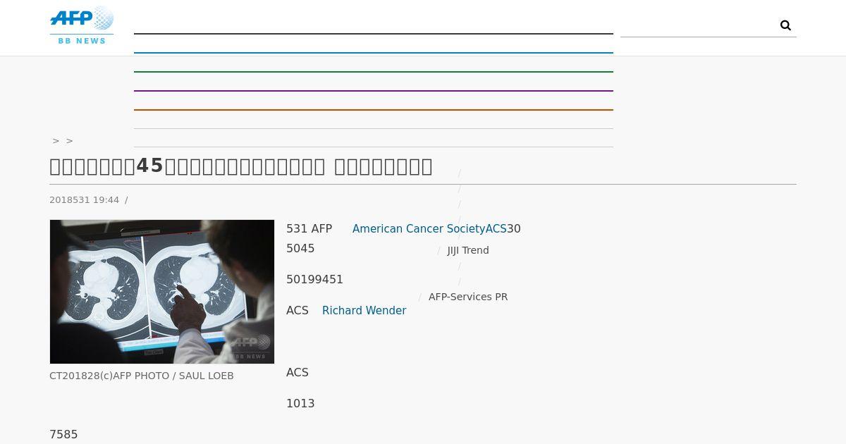Click the date text 2018531 19:44

(85, 200)
